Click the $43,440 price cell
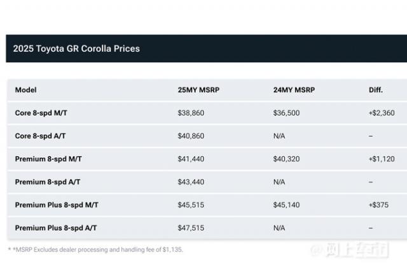The width and height of the screenshot is (407, 272). click(x=191, y=182)
